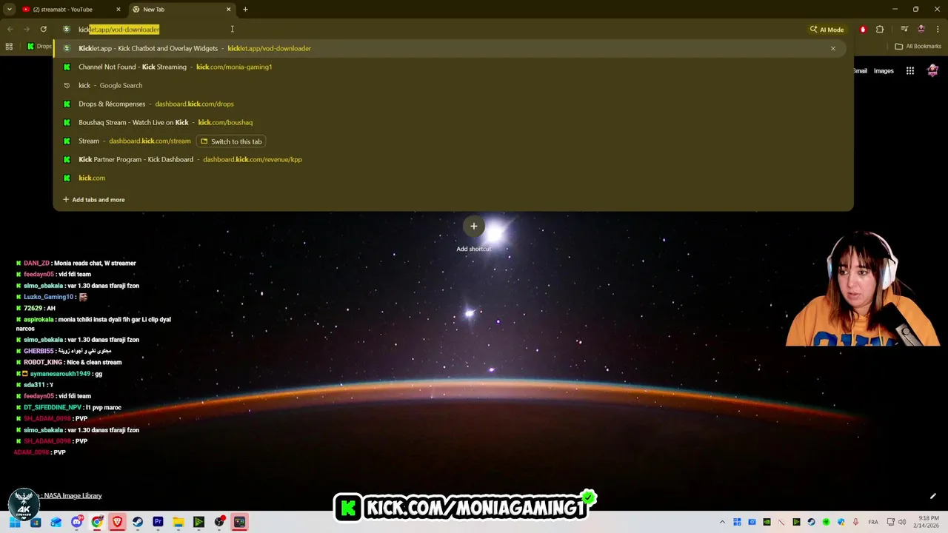Open the tab search dropdown arrow
Image resolution: width=948 pixels, height=533 pixels.
(9, 10)
